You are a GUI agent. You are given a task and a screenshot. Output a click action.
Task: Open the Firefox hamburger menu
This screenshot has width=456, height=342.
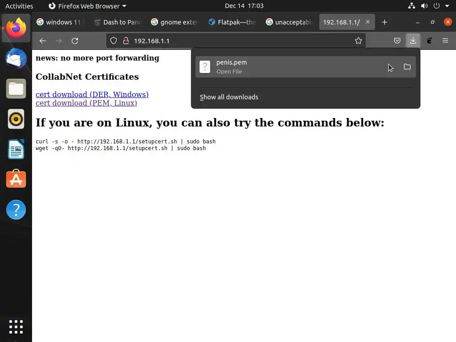click(445, 41)
